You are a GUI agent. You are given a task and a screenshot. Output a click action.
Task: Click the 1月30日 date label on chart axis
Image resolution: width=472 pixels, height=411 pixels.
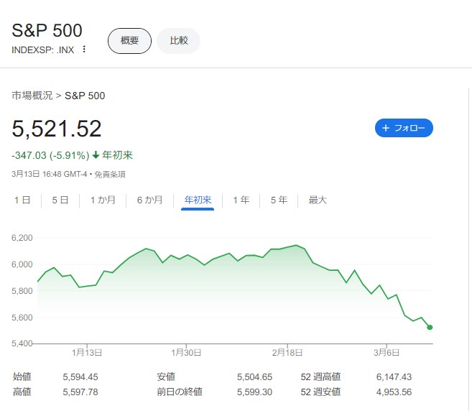click(185, 353)
